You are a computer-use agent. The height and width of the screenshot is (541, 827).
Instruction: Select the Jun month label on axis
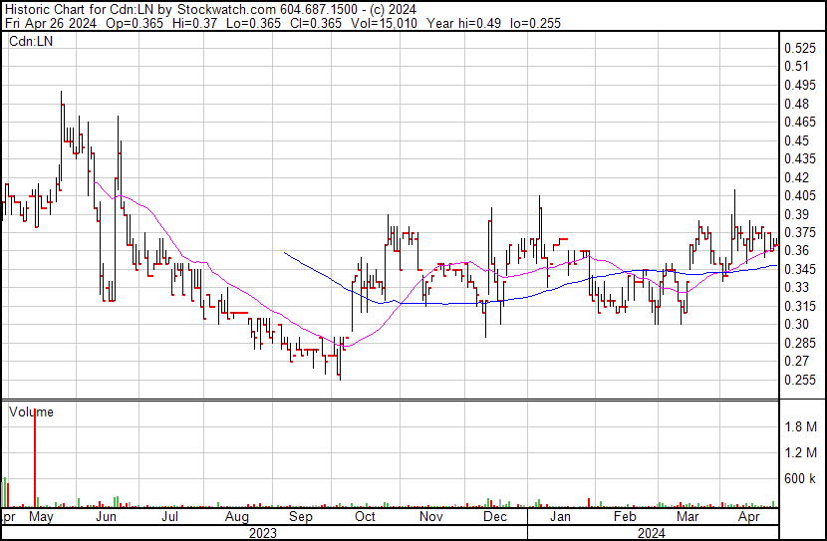(107, 518)
